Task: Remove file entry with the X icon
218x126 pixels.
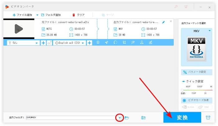Action: pyautogui.click(x=171, y=21)
